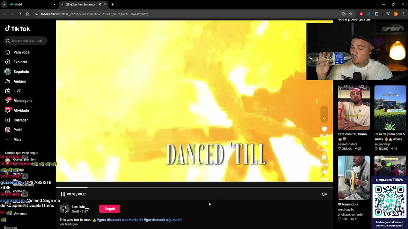Go back in browser history
The width and height of the screenshot is (408, 229).
point(4,14)
